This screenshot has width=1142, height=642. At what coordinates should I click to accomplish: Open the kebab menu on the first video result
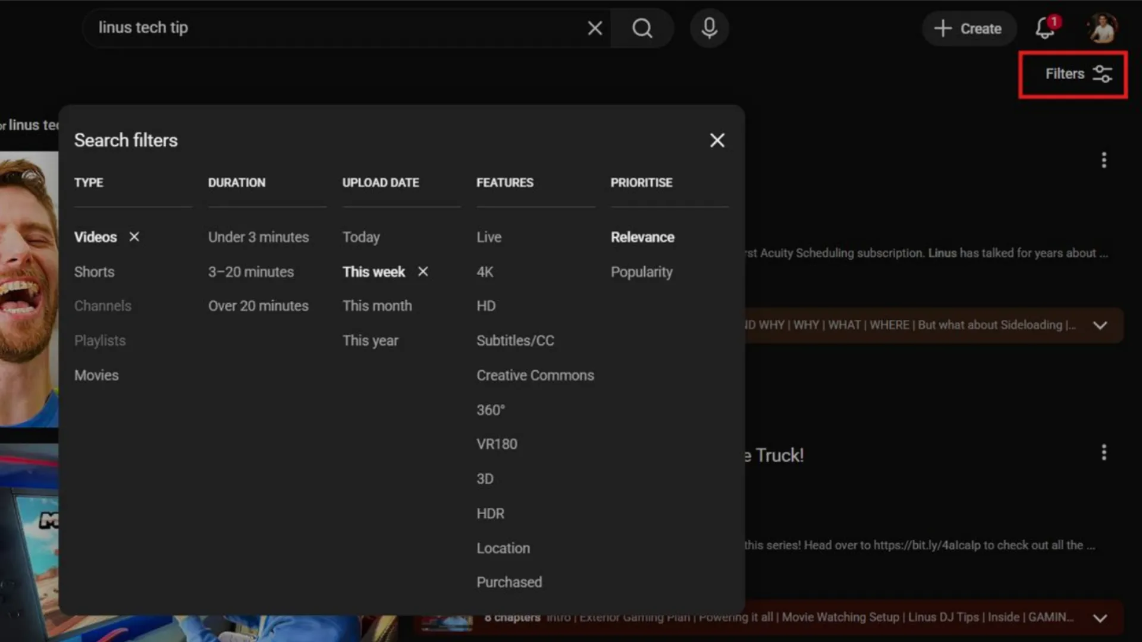(1104, 160)
